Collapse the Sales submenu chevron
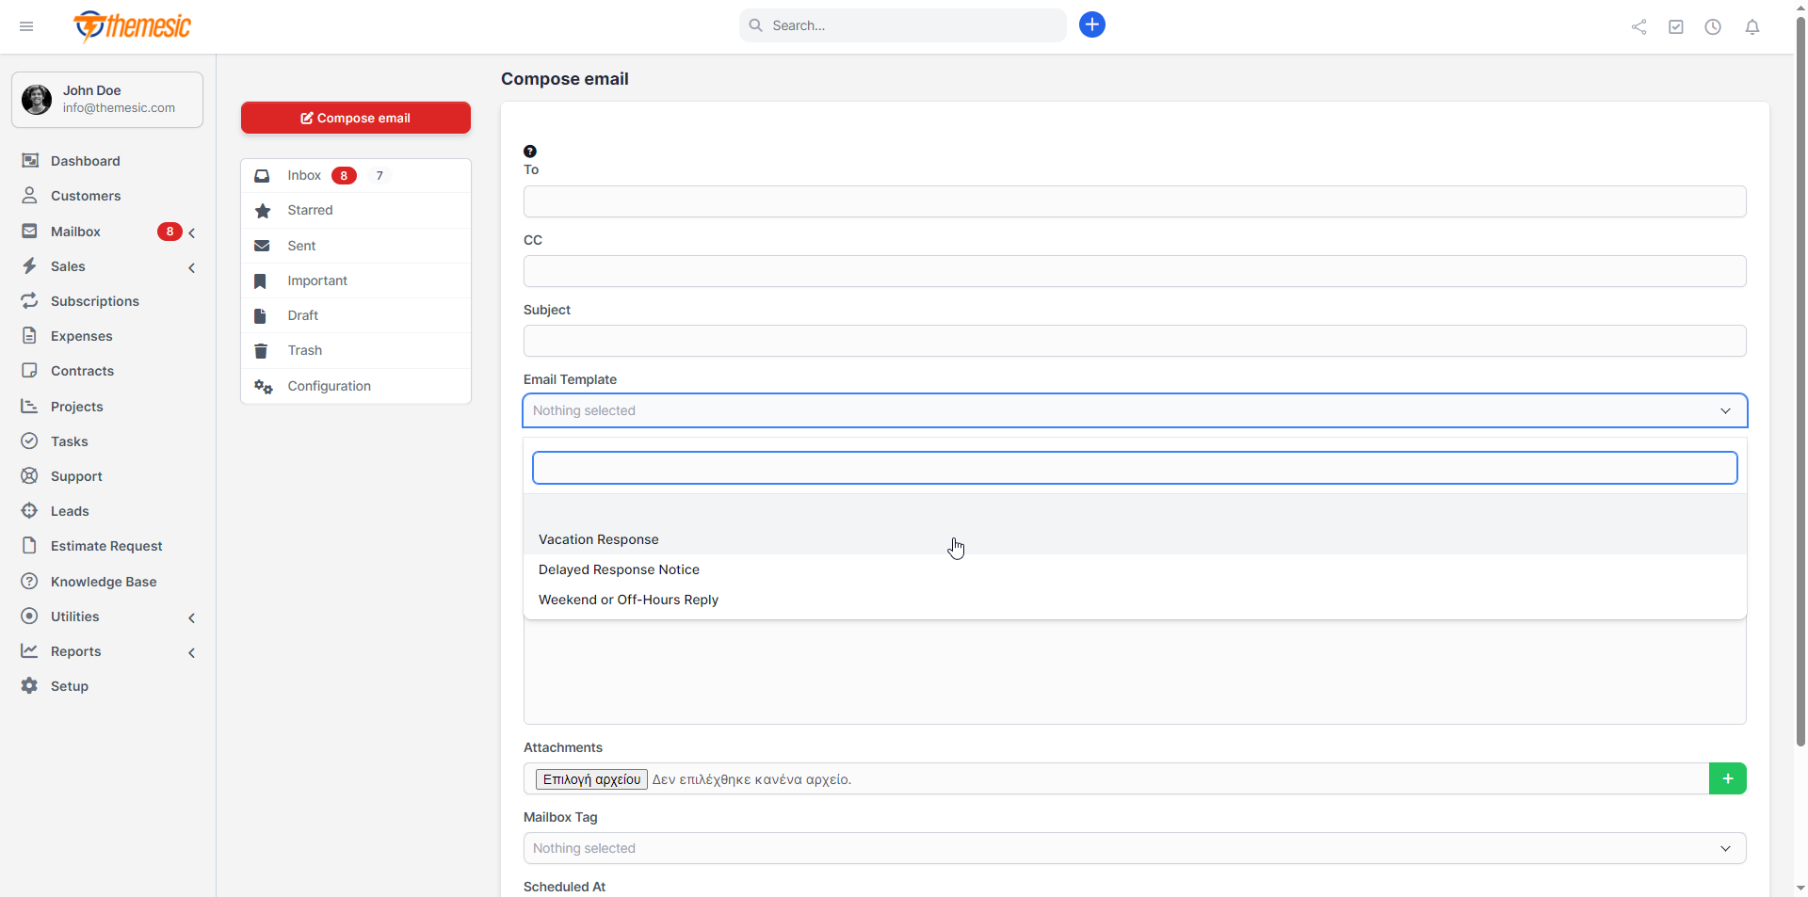Image resolution: width=1808 pixels, height=897 pixels. [191, 268]
